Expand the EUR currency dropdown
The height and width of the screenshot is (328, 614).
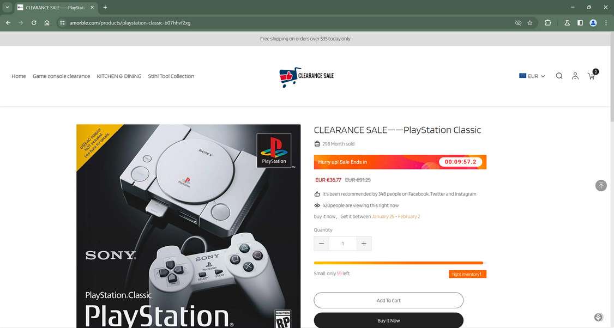tap(532, 76)
